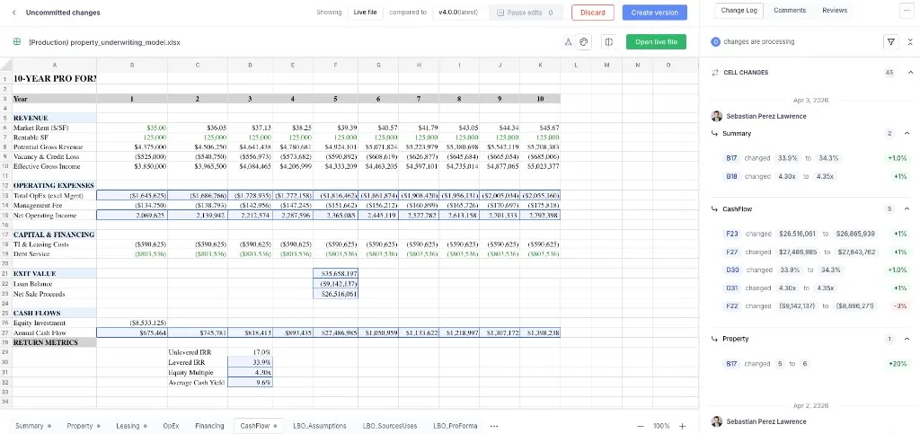Click the author avatar under Apr 2, 2026
Viewport: 920px width, 434px height.
716,421
